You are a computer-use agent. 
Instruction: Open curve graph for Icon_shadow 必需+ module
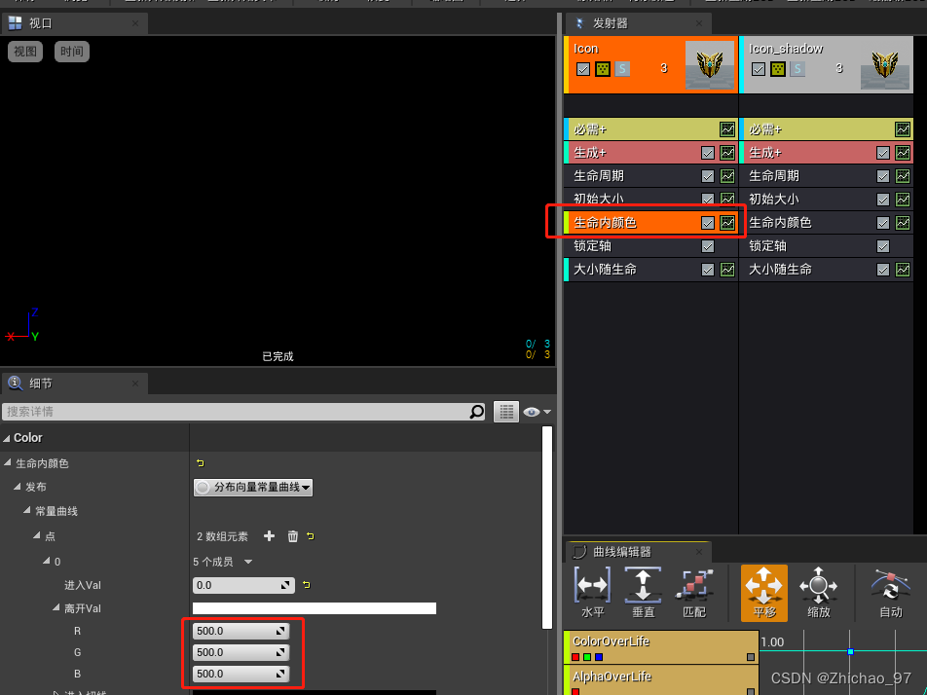tap(902, 129)
